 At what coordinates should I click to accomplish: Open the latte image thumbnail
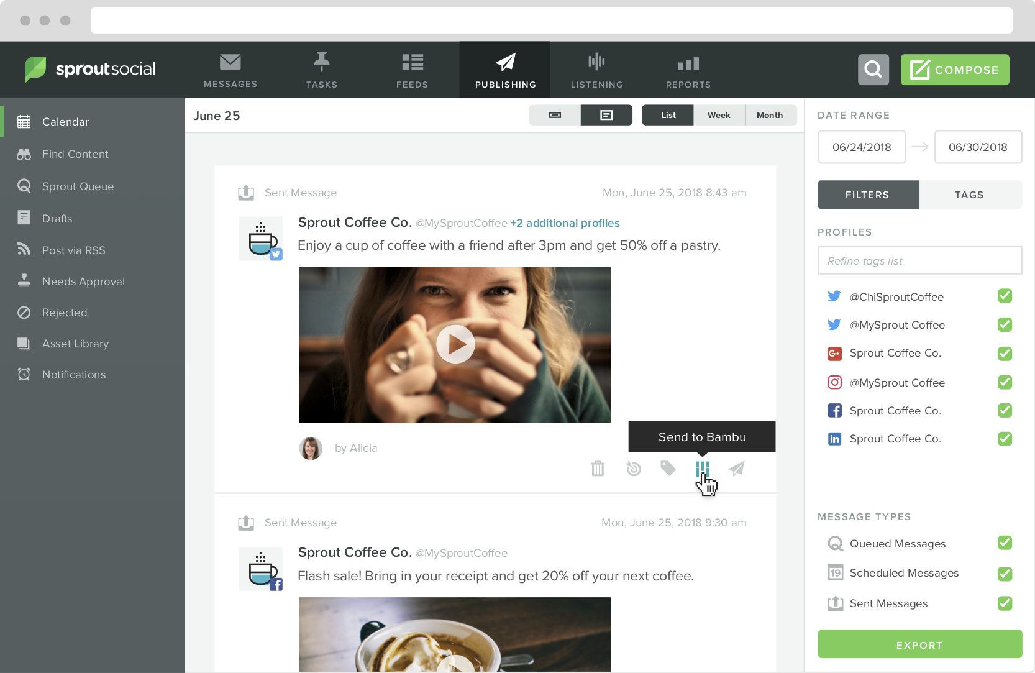point(455,634)
